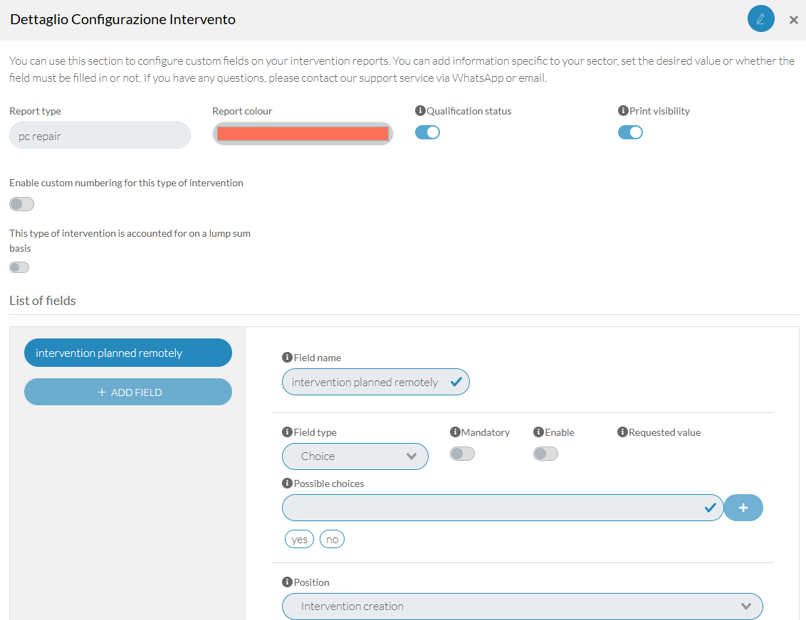The image size is (806, 620).
Task: Click info icon beside Position
Action: [288, 582]
